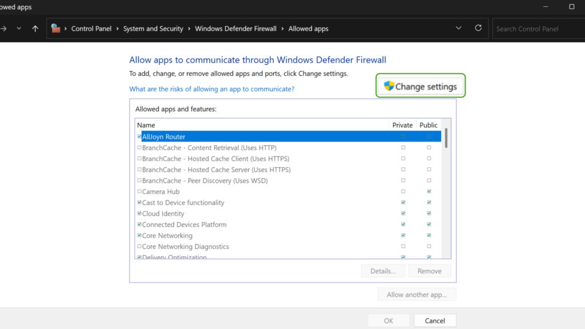Focus the Search Control Panel field
Screen dimensions: 585x329
pyautogui.click(x=539, y=29)
